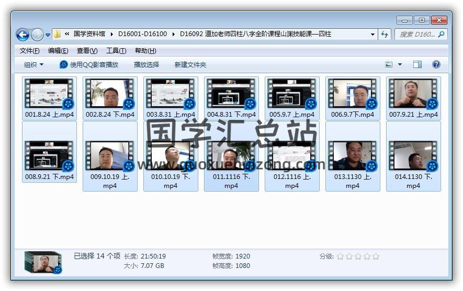This screenshot has width=463, height=291.
Task: Select video 009.10.19 上.mp4
Action: tap(110, 156)
